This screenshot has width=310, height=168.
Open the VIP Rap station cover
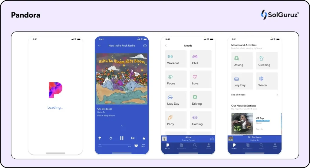point(242,124)
